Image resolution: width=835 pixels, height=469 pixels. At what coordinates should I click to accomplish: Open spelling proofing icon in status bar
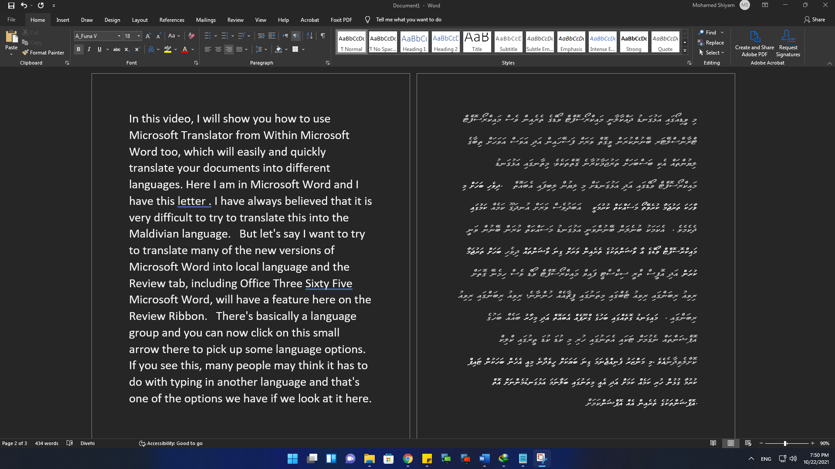69,443
